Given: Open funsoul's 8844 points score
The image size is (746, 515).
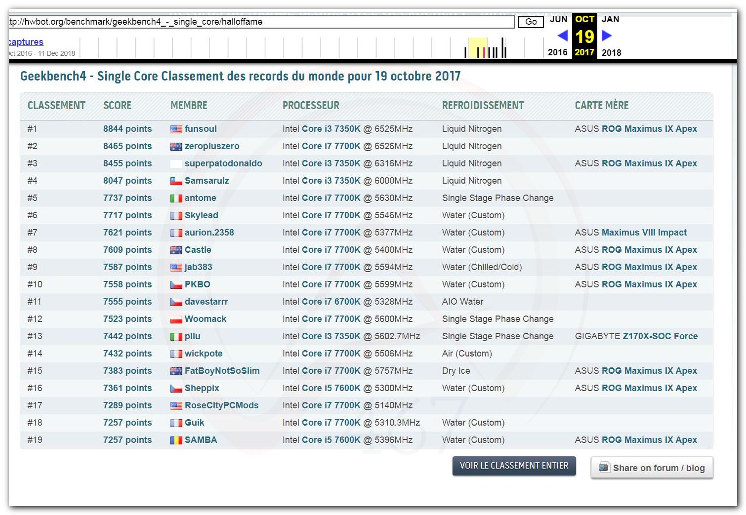Looking at the screenshot, I should click(x=127, y=129).
